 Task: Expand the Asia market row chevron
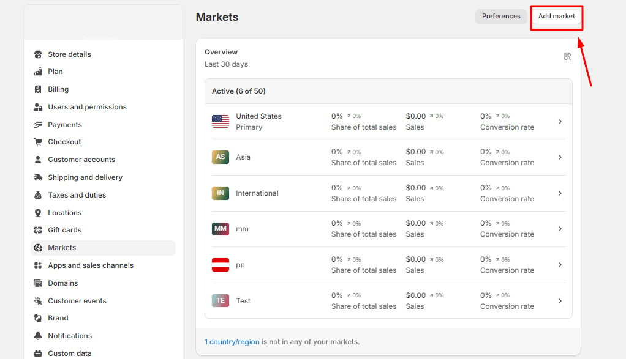click(560, 157)
